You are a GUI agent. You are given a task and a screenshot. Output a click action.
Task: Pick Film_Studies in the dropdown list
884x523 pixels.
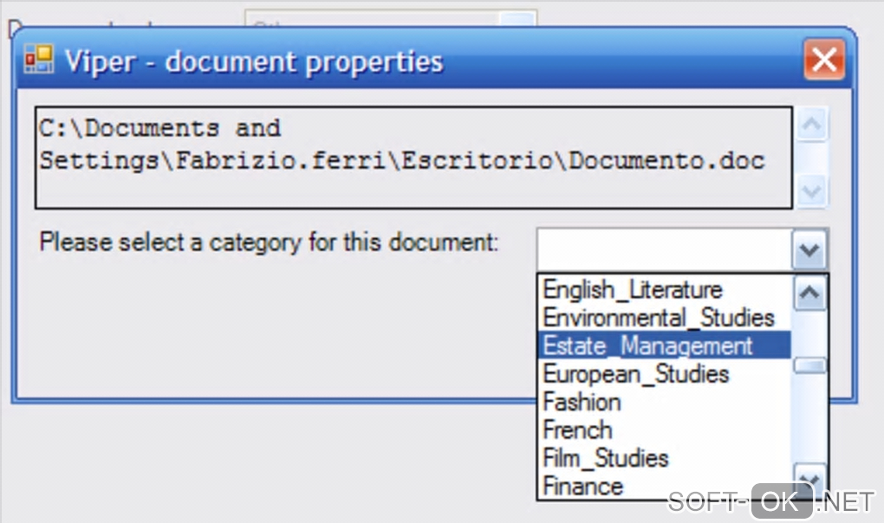tap(606, 458)
